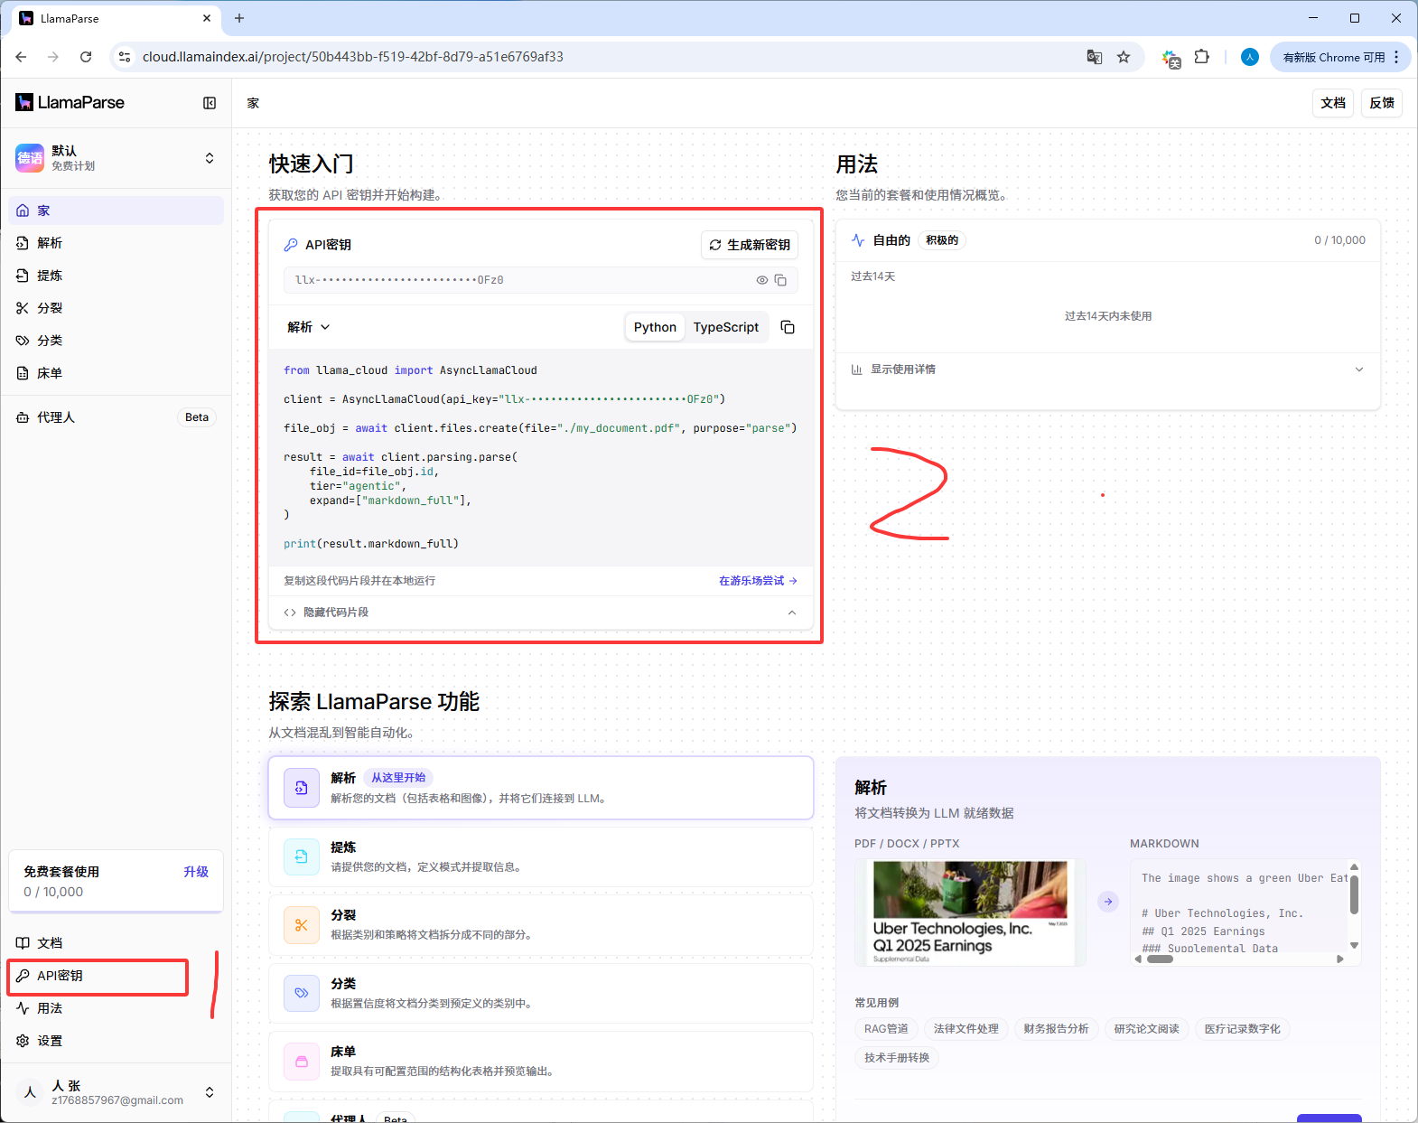
Task: Click the markdown preview vertical scrollbar
Action: (1354, 895)
